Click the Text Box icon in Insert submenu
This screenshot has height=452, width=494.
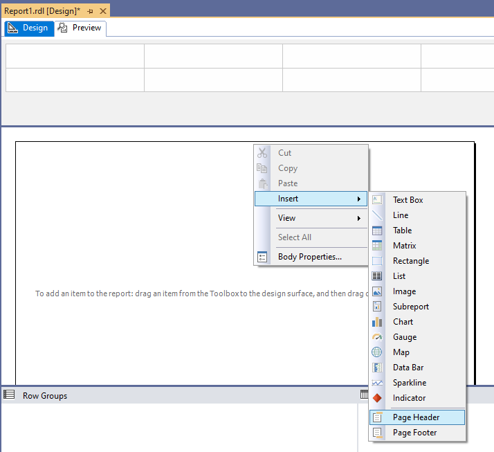(x=377, y=200)
